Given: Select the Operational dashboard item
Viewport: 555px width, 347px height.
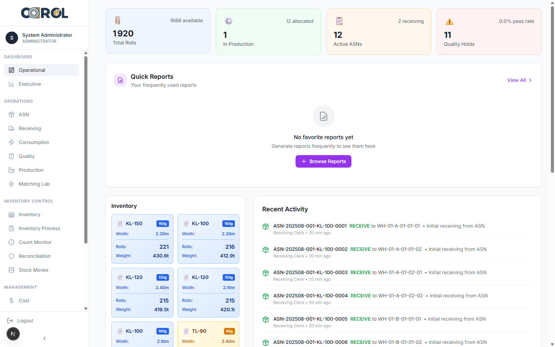Looking at the screenshot, I should 32,70.
